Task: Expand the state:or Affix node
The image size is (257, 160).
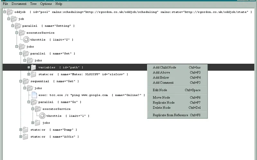Action: 21,137
